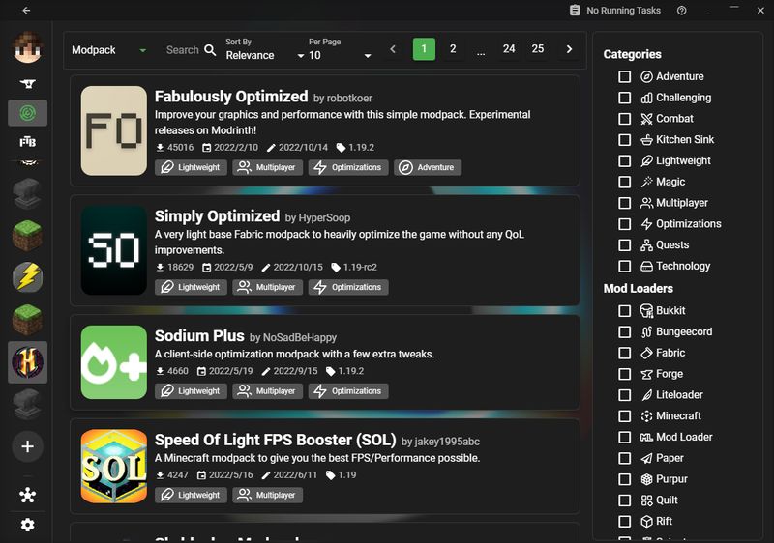Click author name jakey1995abc

447,442
